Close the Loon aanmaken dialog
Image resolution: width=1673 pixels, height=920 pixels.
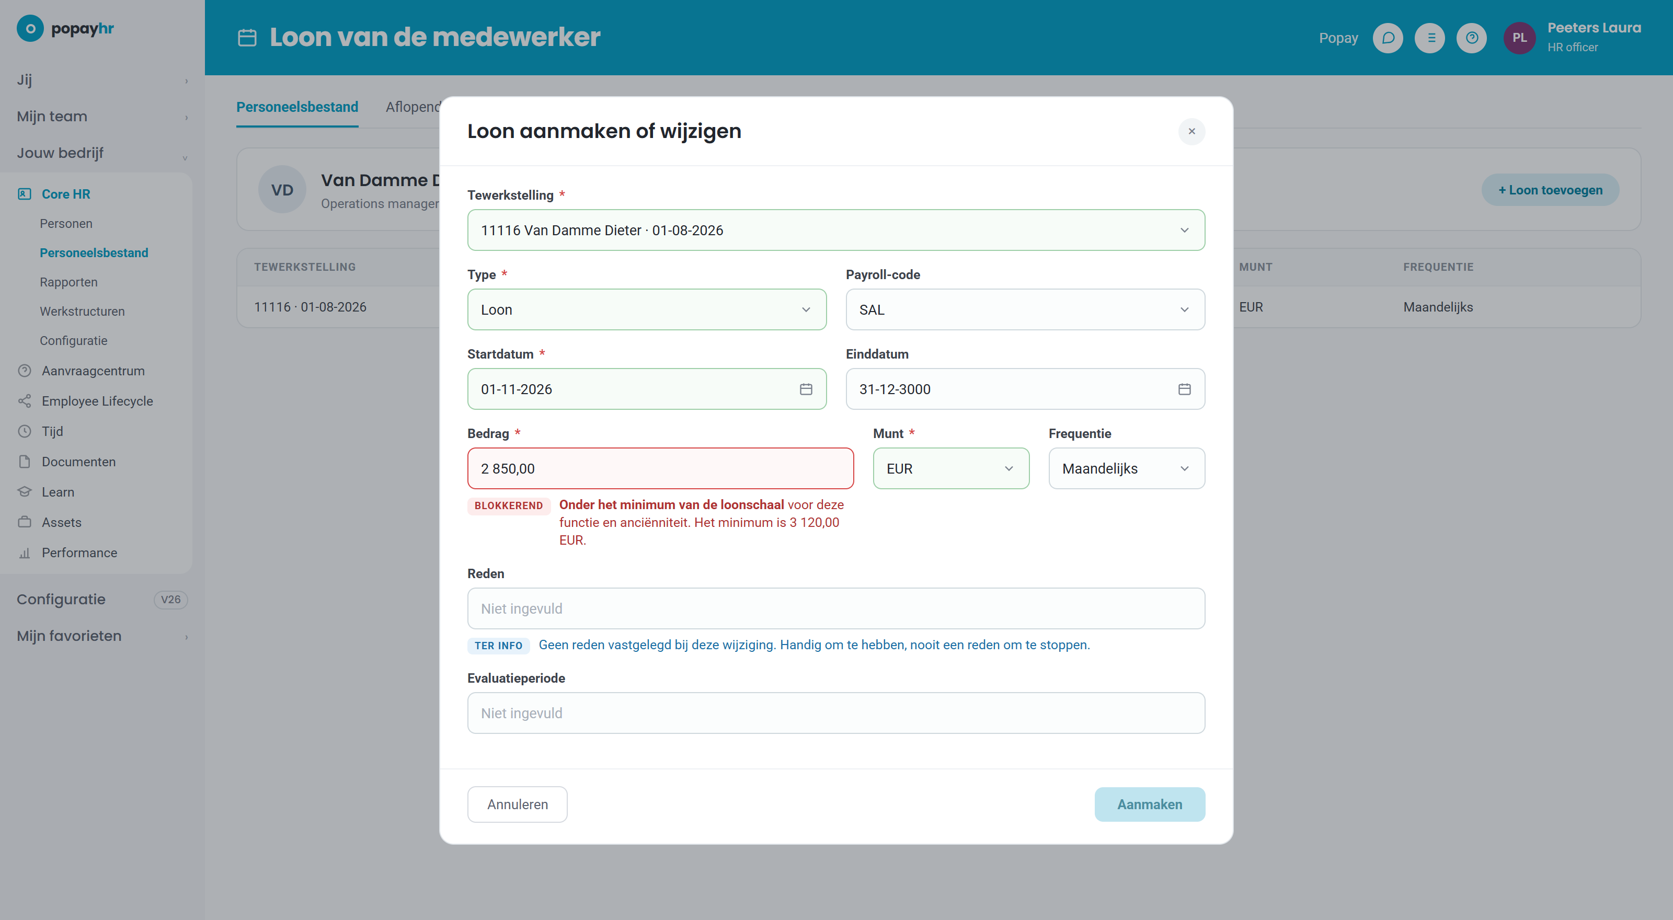point(1192,131)
